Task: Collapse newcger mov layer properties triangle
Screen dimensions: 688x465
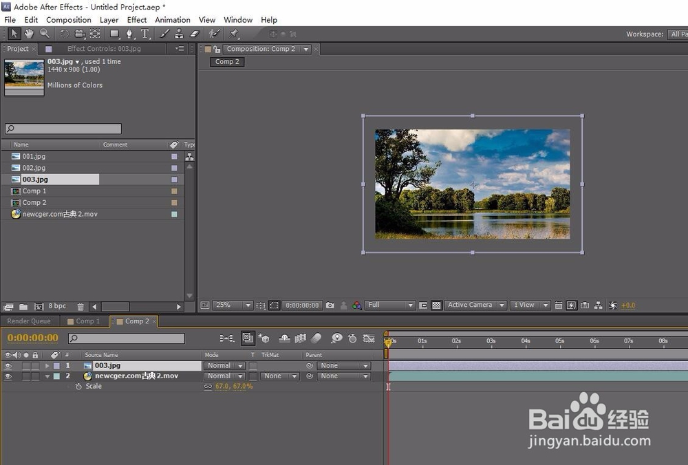Action: click(47, 376)
